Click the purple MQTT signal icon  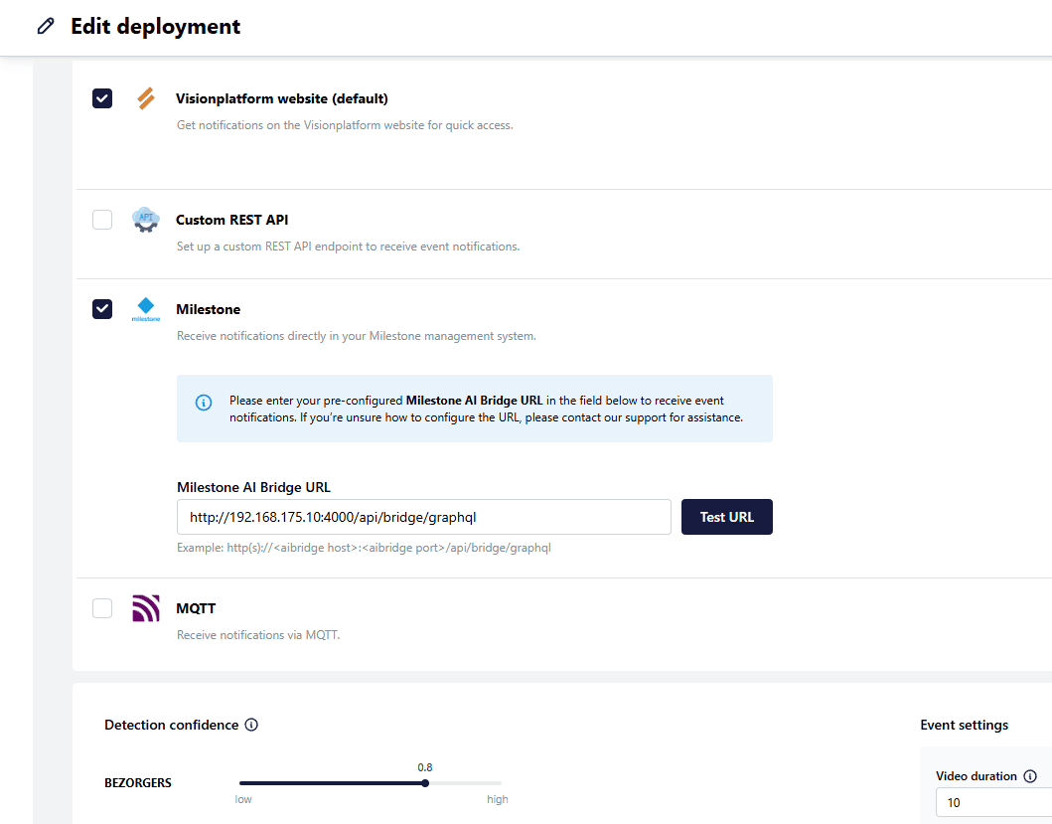tap(146, 608)
